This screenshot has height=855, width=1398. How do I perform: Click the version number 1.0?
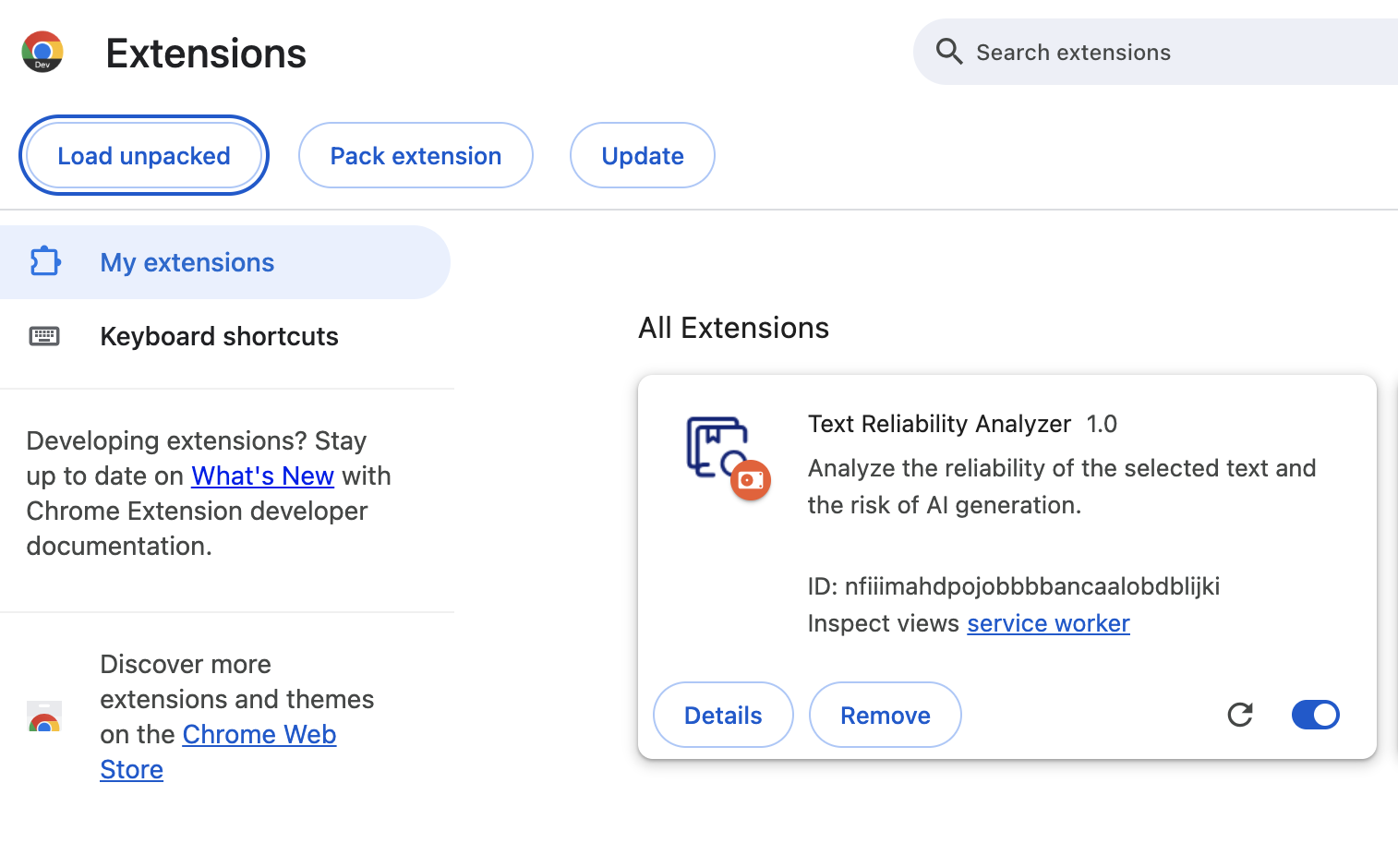coord(1102,424)
